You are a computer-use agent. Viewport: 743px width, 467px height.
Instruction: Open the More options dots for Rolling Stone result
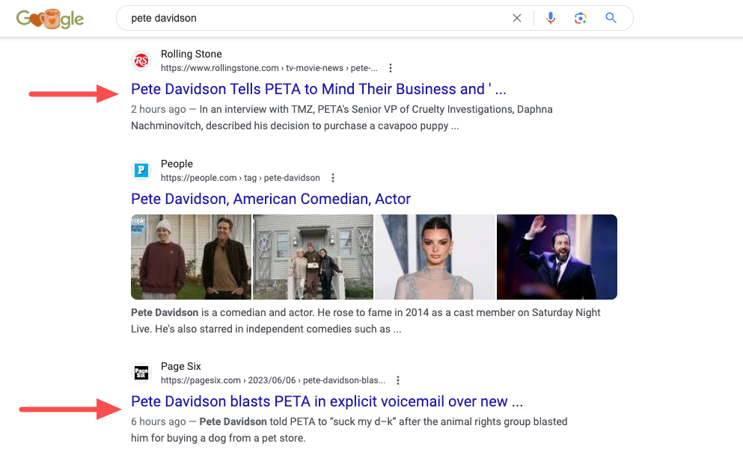(391, 68)
